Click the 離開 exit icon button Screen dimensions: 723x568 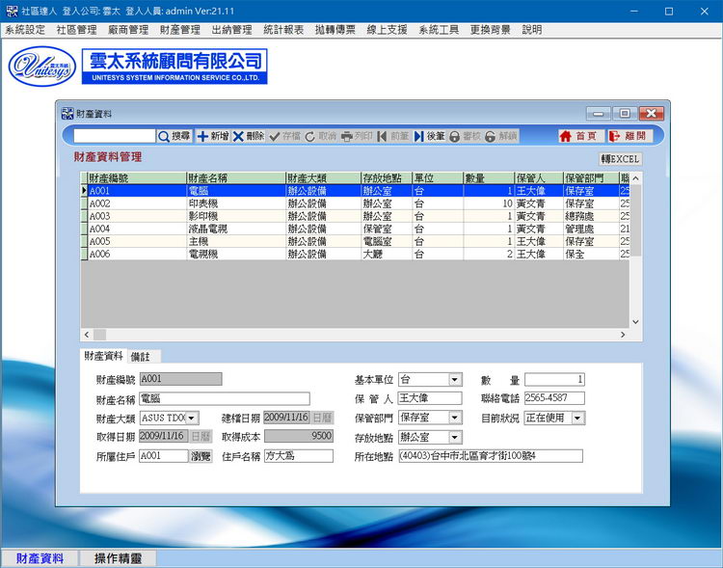[x=628, y=137]
